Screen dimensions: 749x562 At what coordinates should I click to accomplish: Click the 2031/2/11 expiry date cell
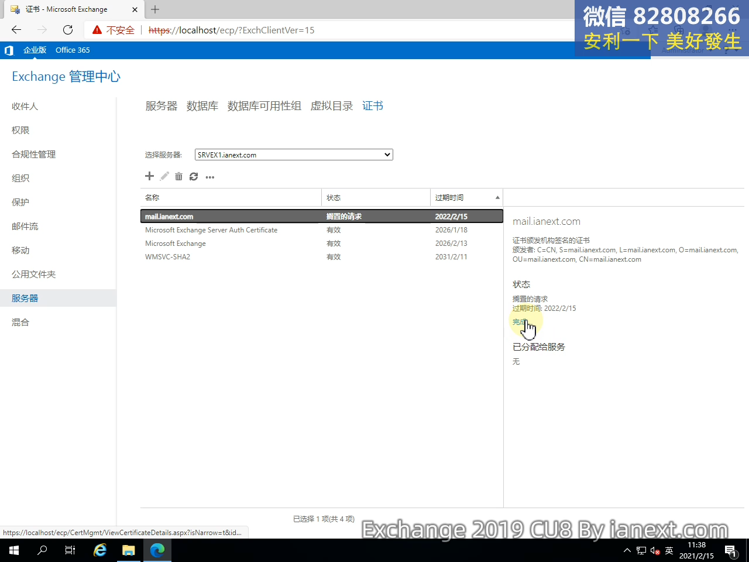pyautogui.click(x=451, y=257)
